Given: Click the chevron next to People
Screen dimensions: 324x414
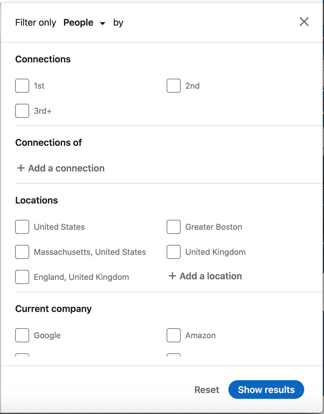Looking at the screenshot, I should (x=103, y=24).
